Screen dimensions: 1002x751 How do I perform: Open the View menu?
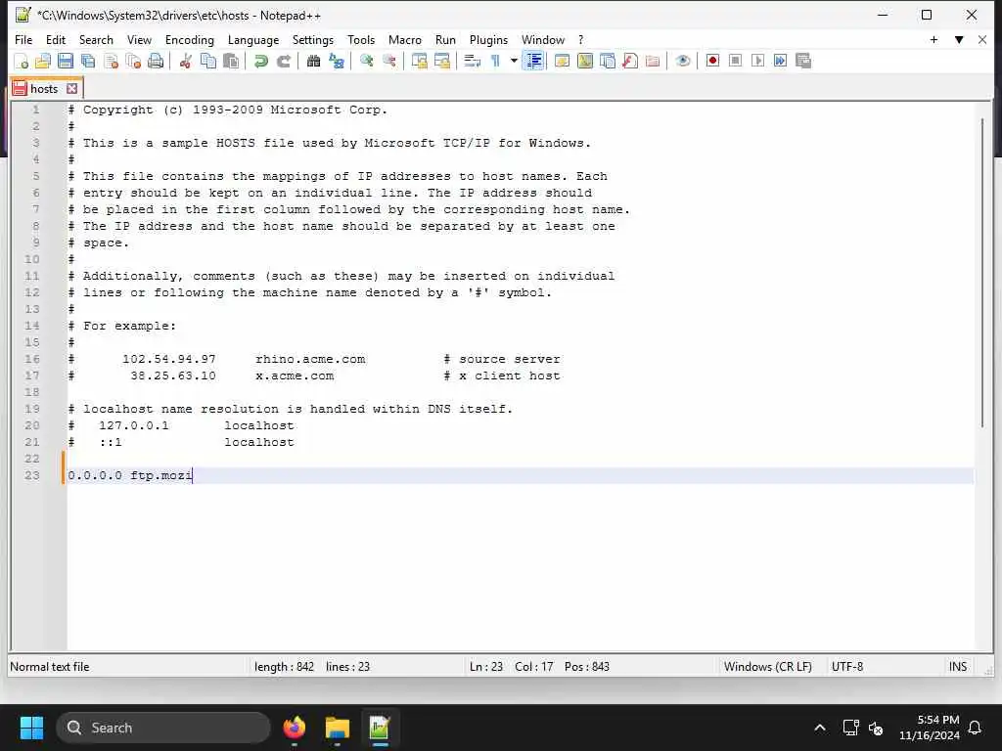click(x=139, y=39)
